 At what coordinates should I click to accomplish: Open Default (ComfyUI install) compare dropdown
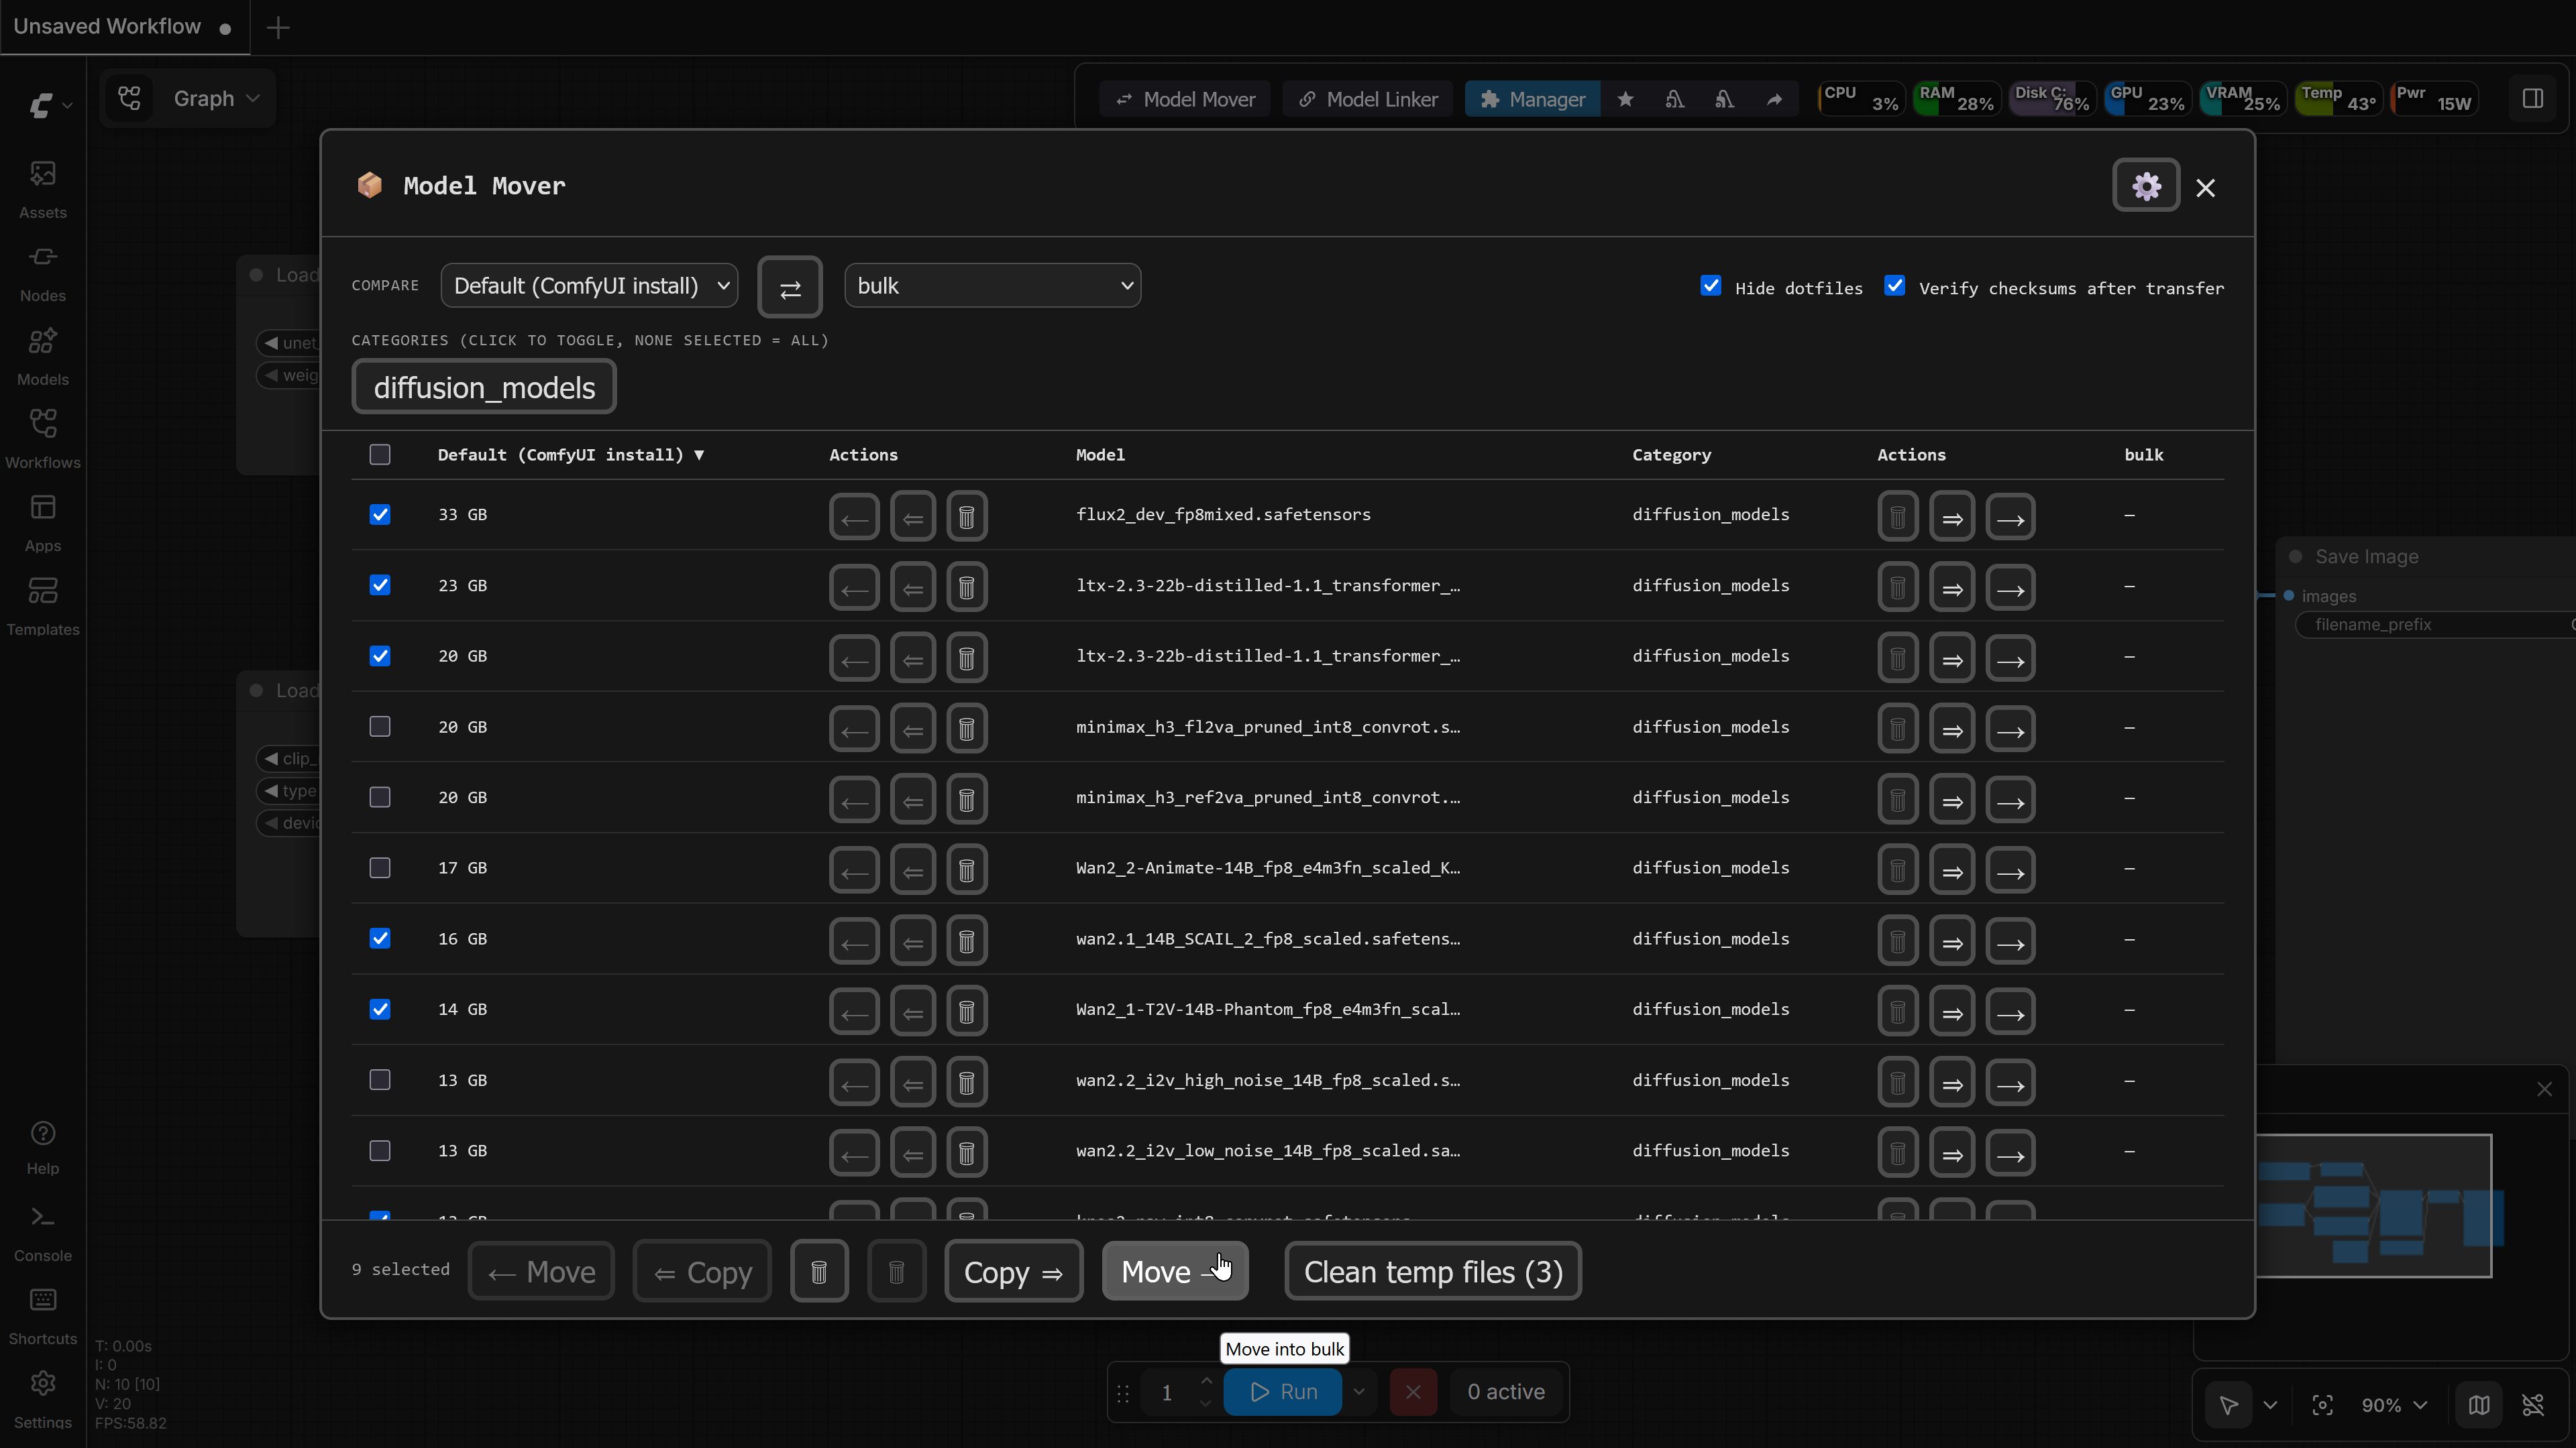tap(589, 286)
